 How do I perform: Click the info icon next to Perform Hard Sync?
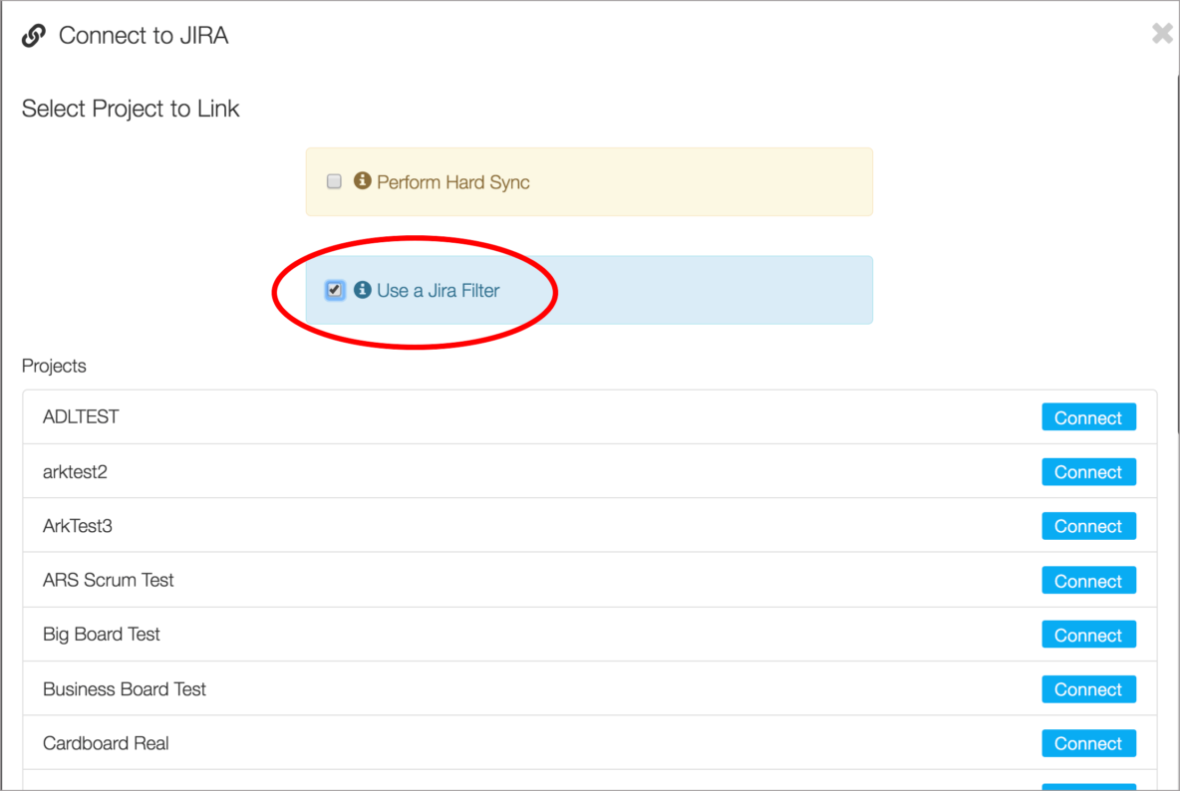(362, 181)
